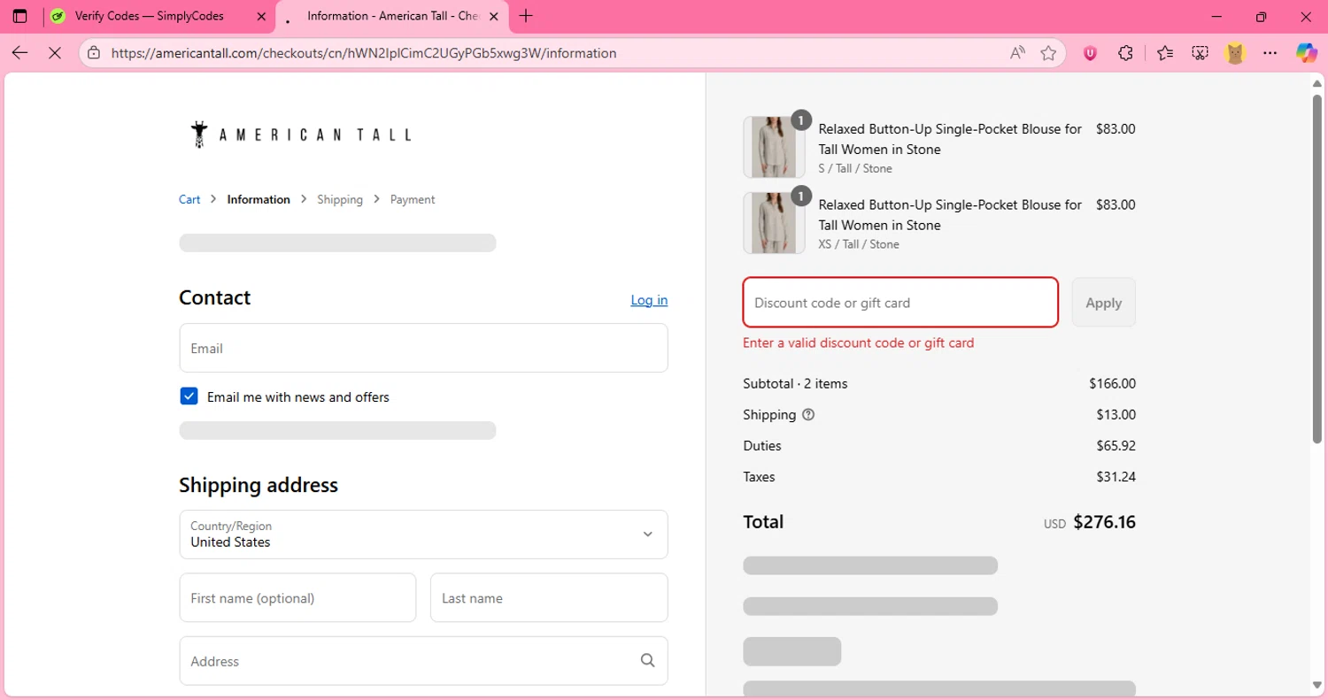Expand the Country/Region dropdown
1328x700 pixels.
tap(423, 535)
